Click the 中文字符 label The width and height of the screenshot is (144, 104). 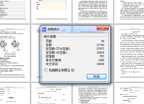(x=52, y=64)
